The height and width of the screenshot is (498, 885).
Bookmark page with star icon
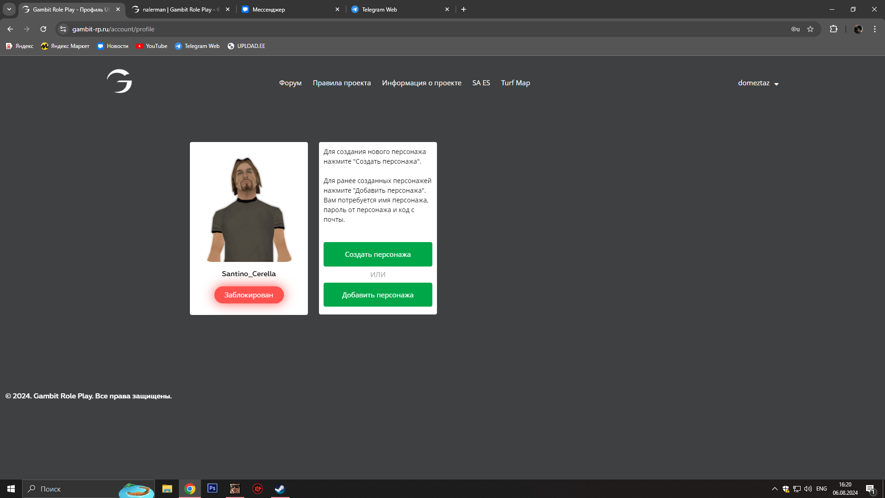click(810, 29)
